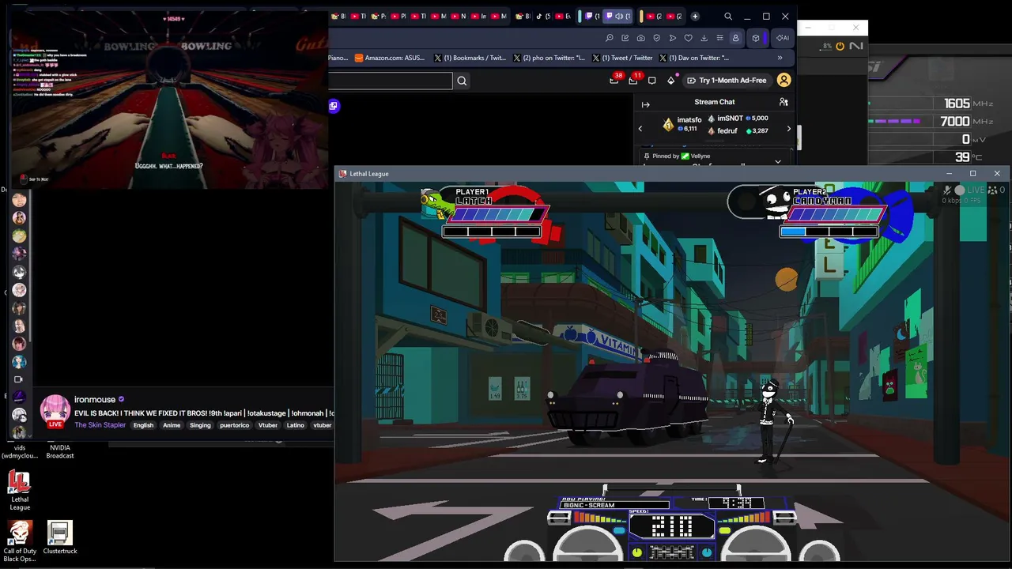Image resolution: width=1012 pixels, height=569 pixels.
Task: Open the easy setup lines icon
Action: tap(719, 38)
